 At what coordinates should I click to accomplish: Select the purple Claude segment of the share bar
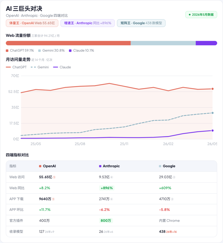(206, 43)
